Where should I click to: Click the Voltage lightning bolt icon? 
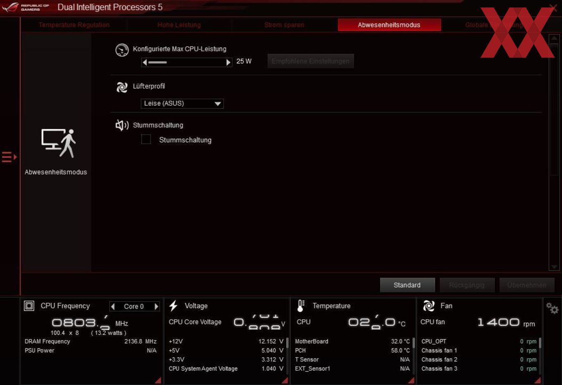174,306
